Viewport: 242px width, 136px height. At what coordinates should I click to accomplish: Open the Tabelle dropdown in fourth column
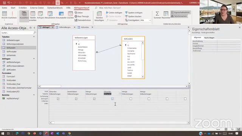[x=120, y=94]
